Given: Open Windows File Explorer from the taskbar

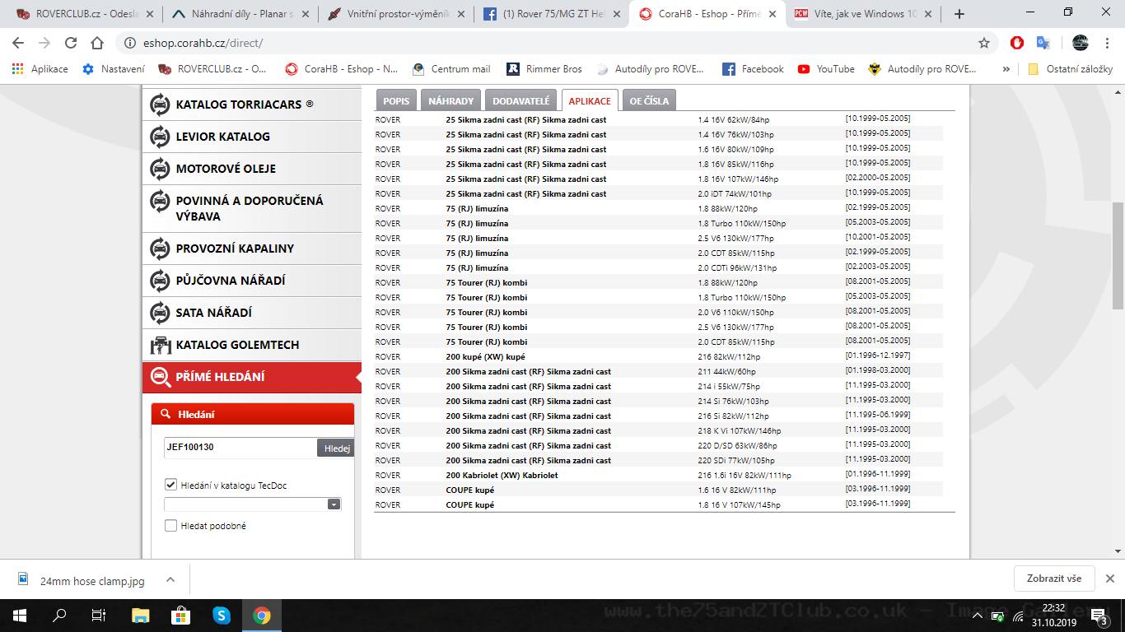Looking at the screenshot, I should pyautogui.click(x=140, y=615).
